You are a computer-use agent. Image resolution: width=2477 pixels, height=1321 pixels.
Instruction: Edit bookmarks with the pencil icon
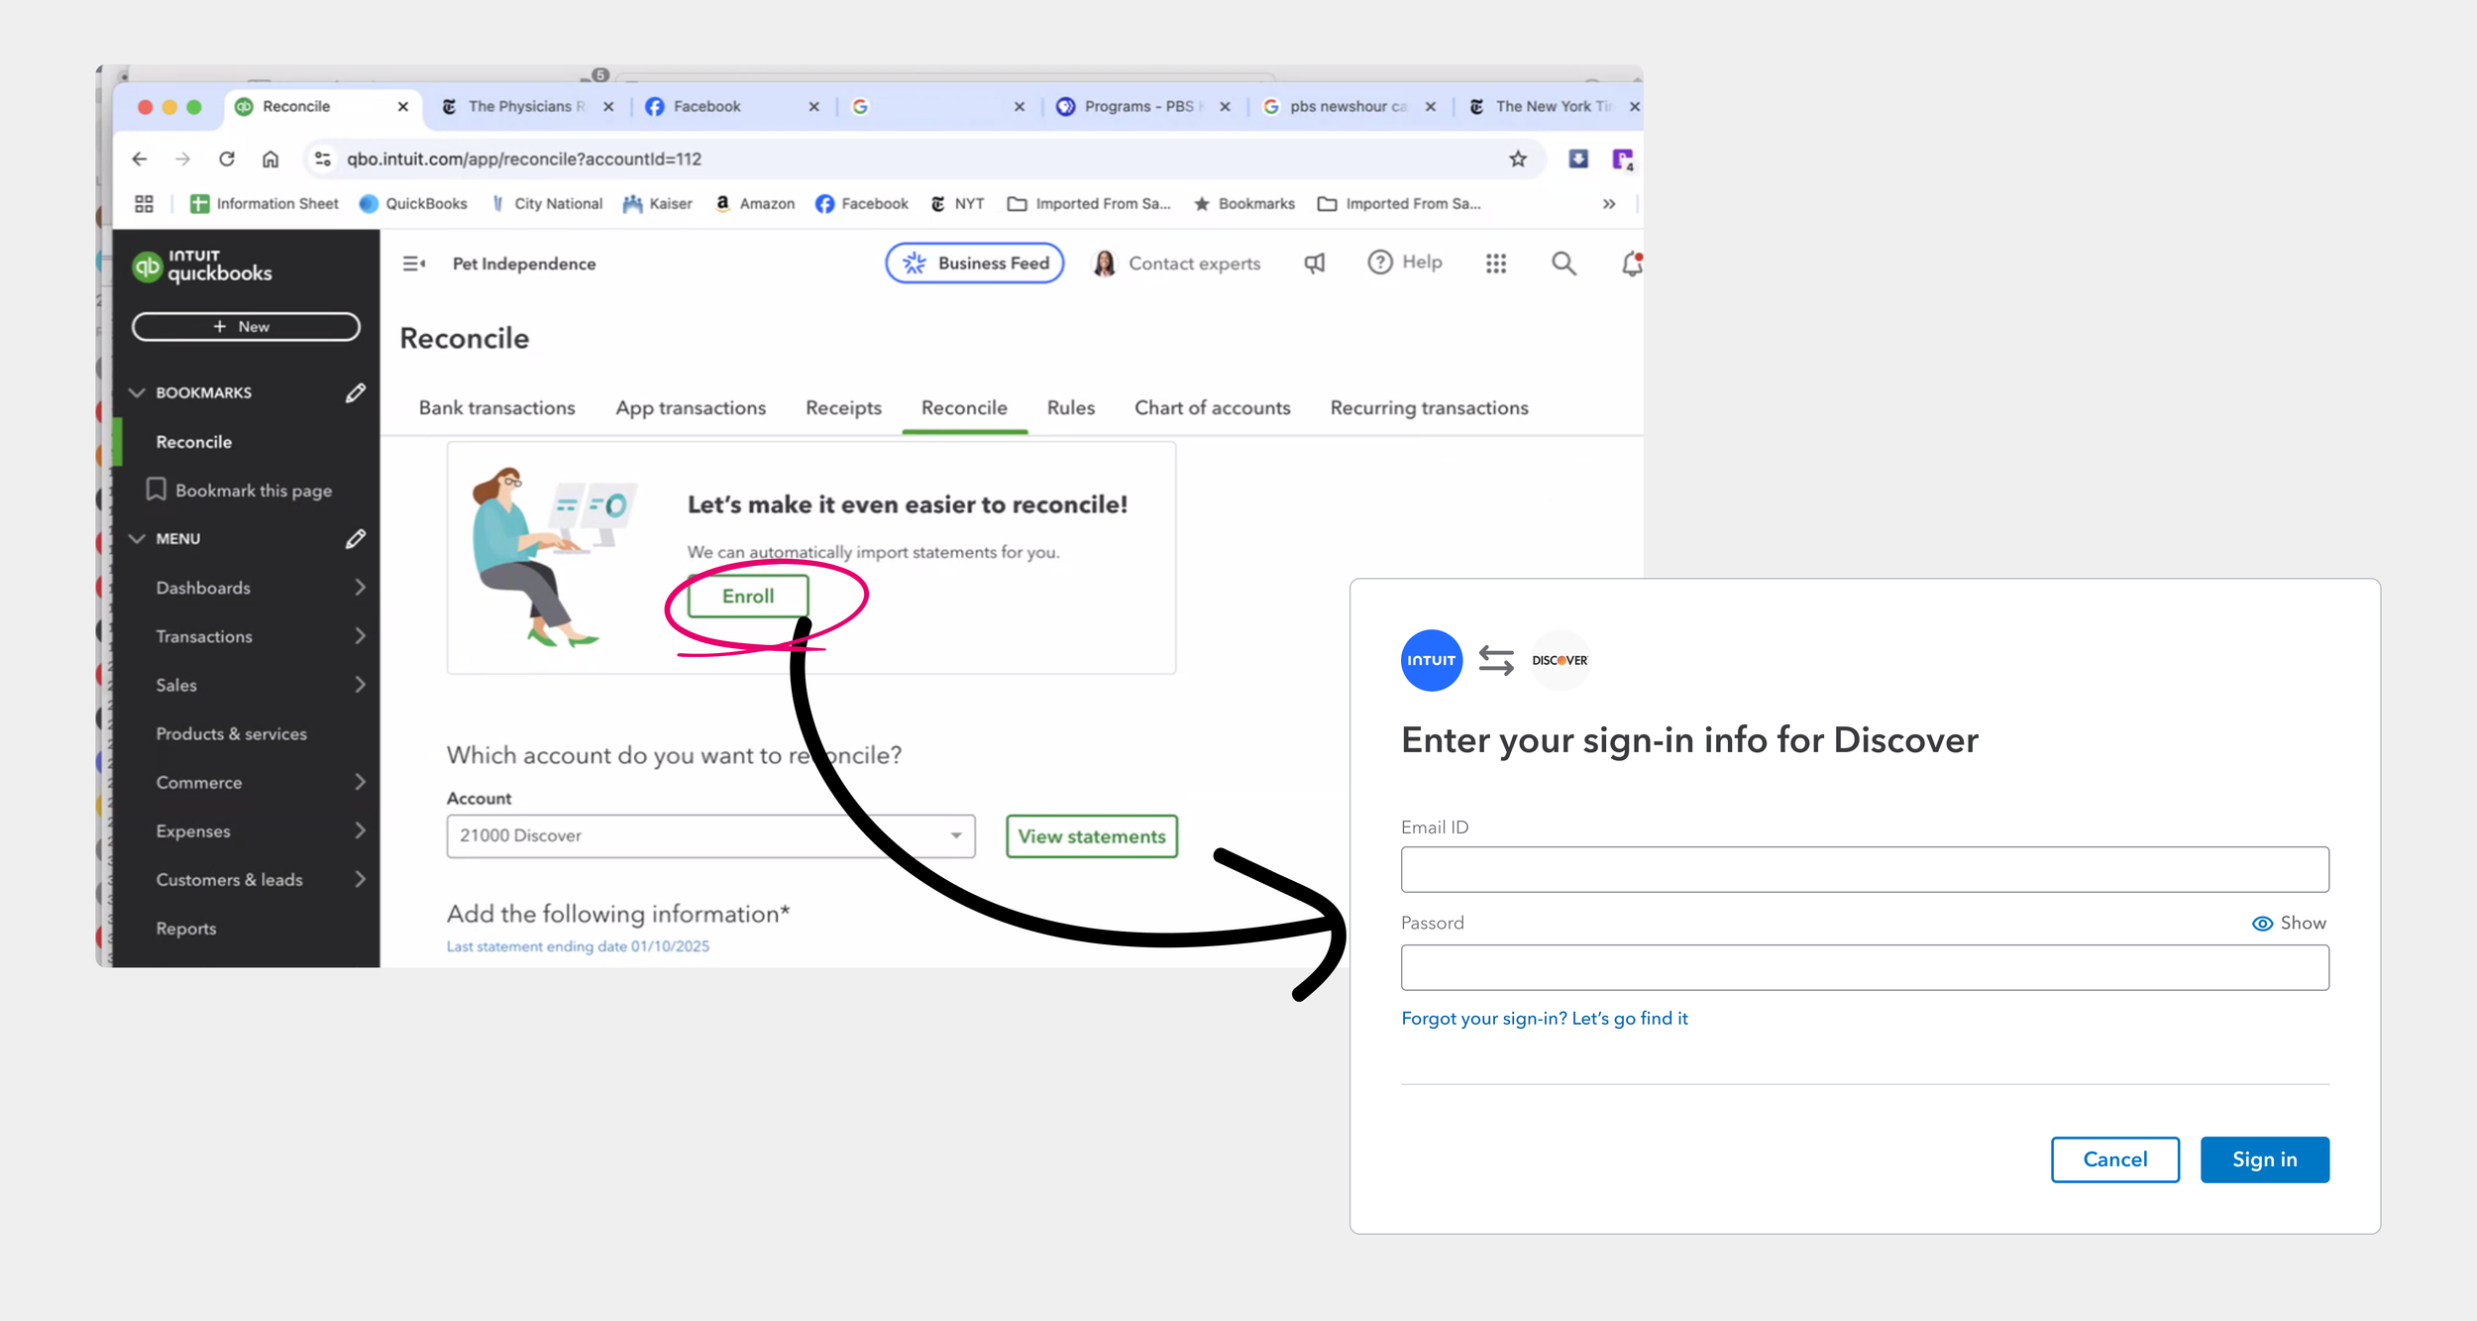coord(356,392)
